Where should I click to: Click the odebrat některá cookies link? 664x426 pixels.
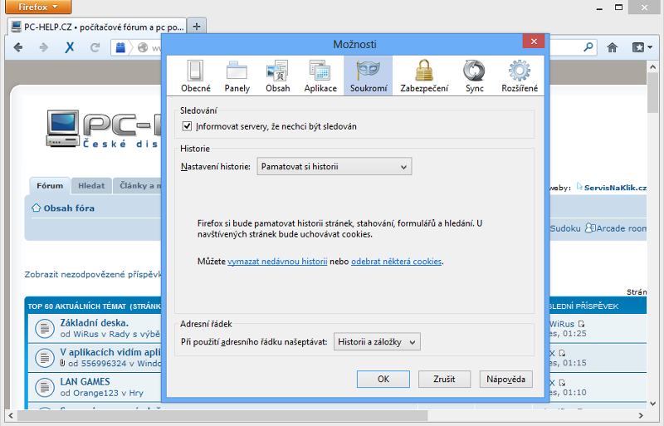coord(396,262)
